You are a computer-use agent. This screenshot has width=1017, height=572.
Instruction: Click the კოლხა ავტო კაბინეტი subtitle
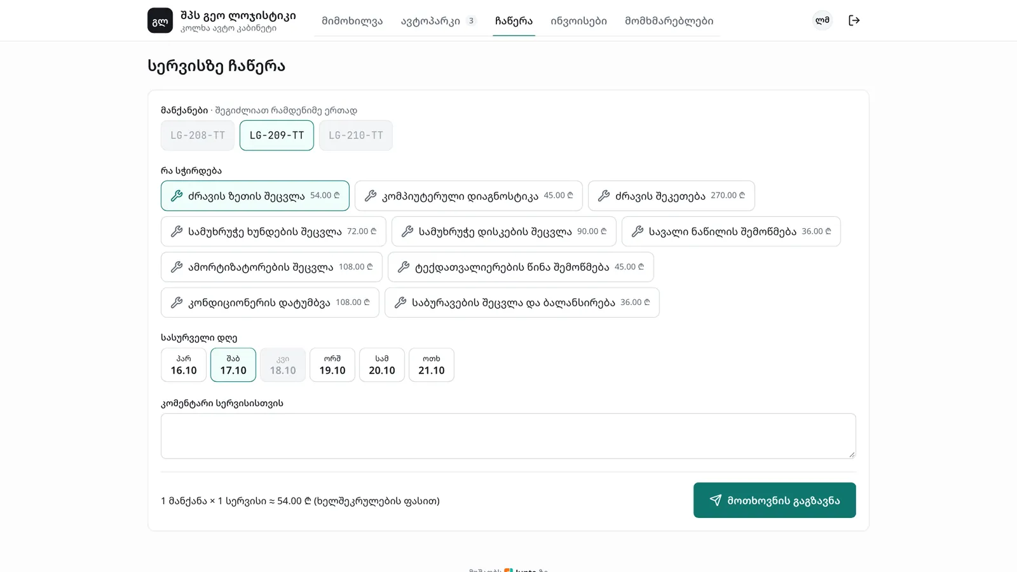coord(228,29)
